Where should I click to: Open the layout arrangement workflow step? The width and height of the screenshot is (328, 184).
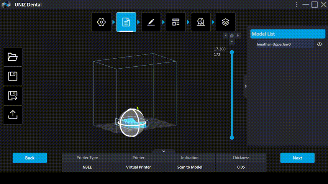(x=176, y=22)
